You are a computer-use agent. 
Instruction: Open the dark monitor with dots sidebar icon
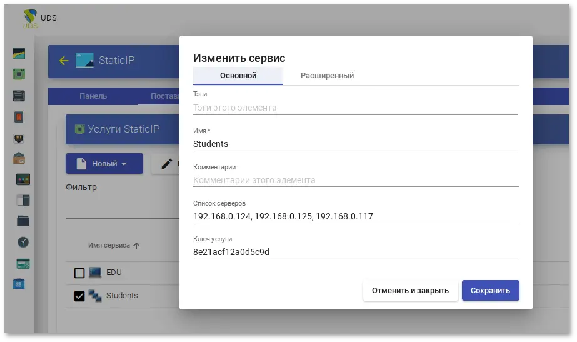click(23, 179)
